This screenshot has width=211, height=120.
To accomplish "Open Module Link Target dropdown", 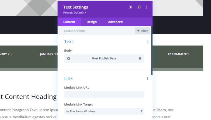I will click(x=104, y=111).
